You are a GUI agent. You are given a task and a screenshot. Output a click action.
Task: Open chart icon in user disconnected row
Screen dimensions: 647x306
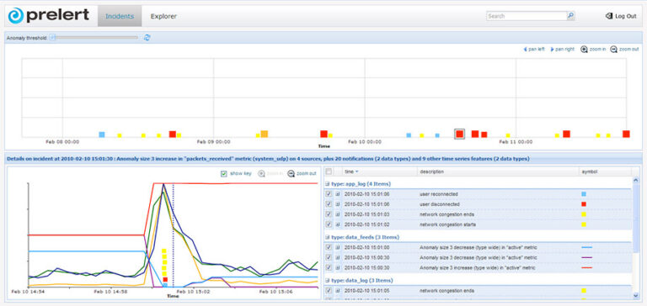(x=337, y=204)
